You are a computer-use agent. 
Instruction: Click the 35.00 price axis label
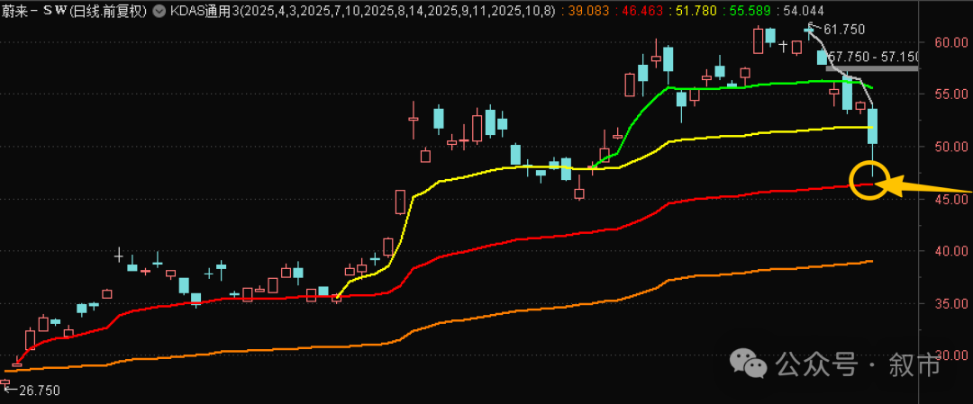[x=950, y=303]
